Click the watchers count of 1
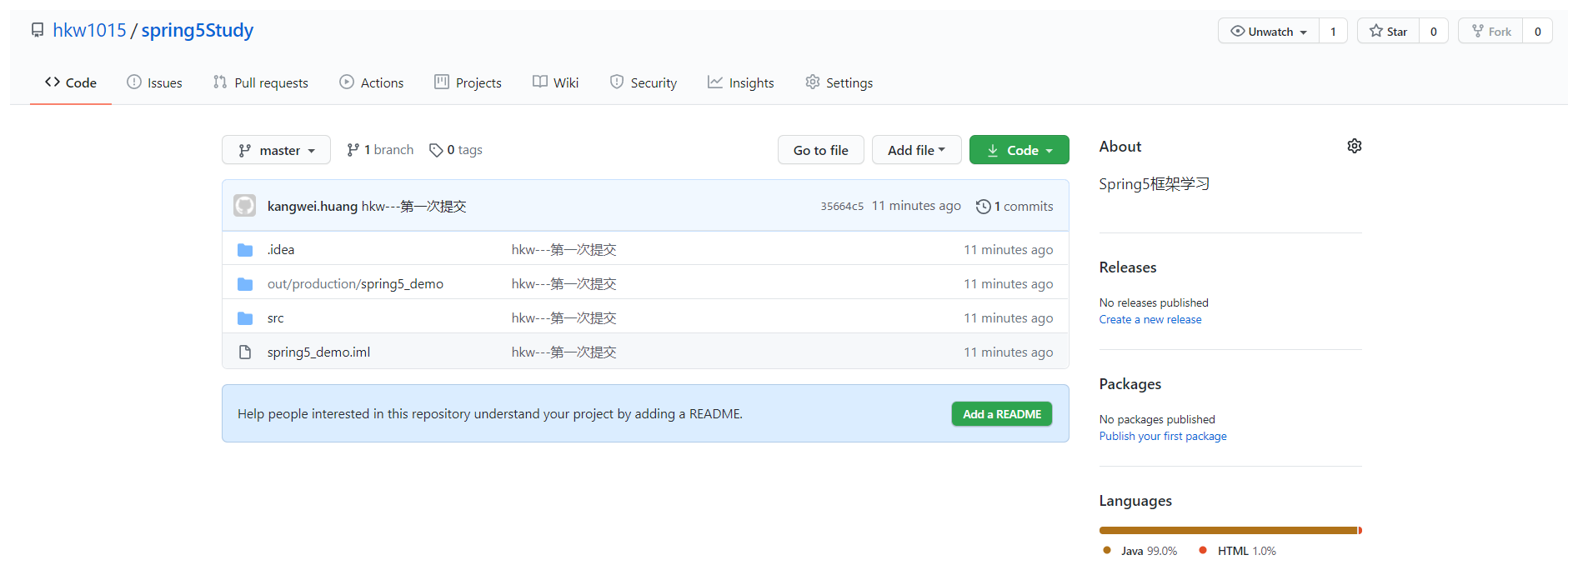1578x585 pixels. [x=1333, y=31]
